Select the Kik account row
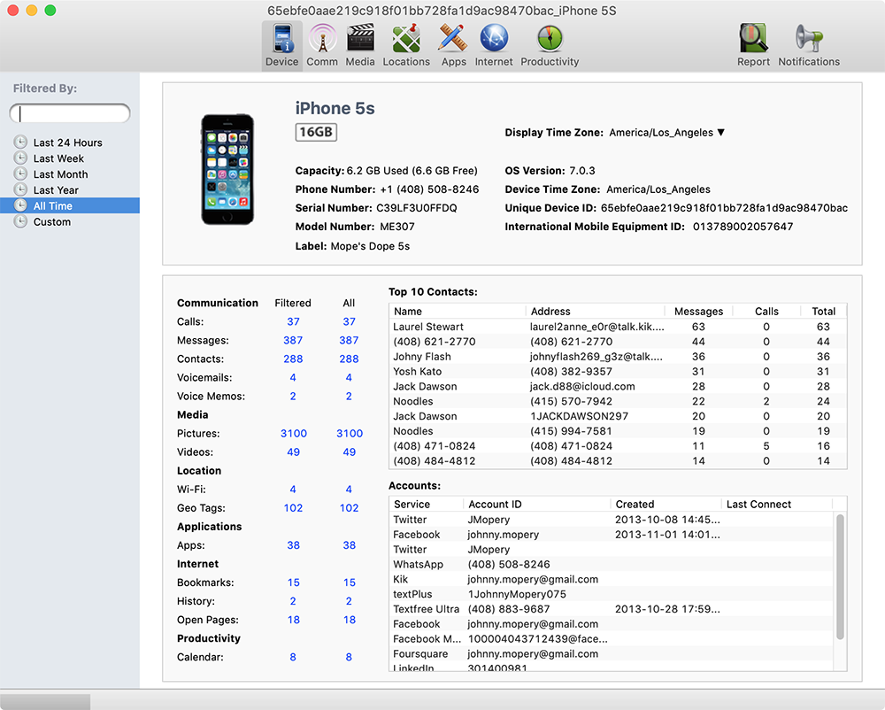Screen dimensions: 885x710 coord(612,579)
